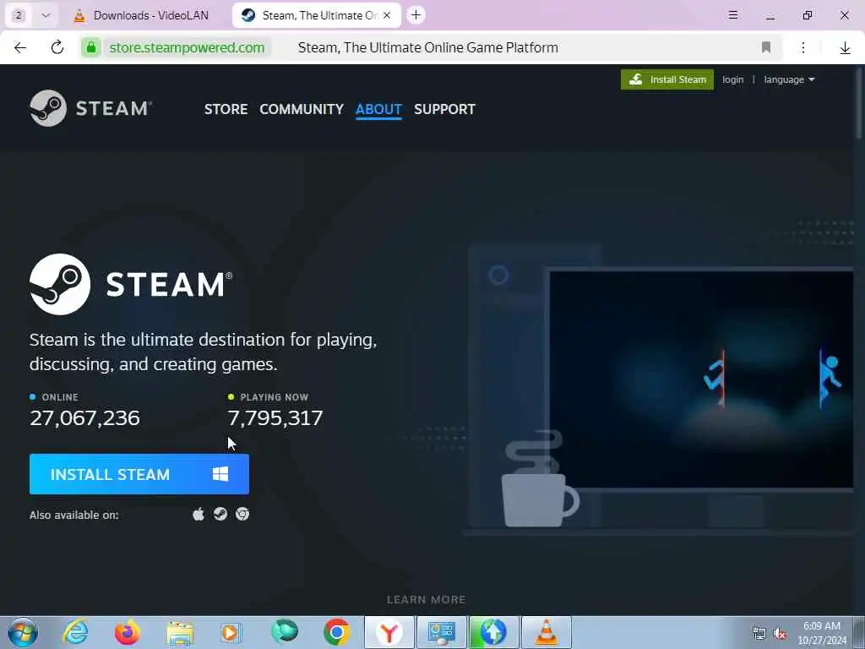The height and width of the screenshot is (649, 865).
Task: Open Windows Media Player from taskbar
Action: [231, 632]
